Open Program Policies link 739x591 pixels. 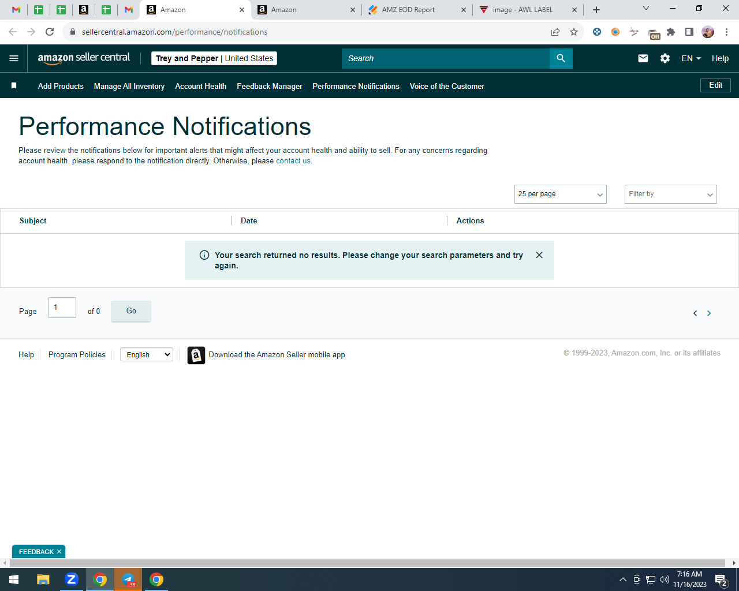click(77, 354)
